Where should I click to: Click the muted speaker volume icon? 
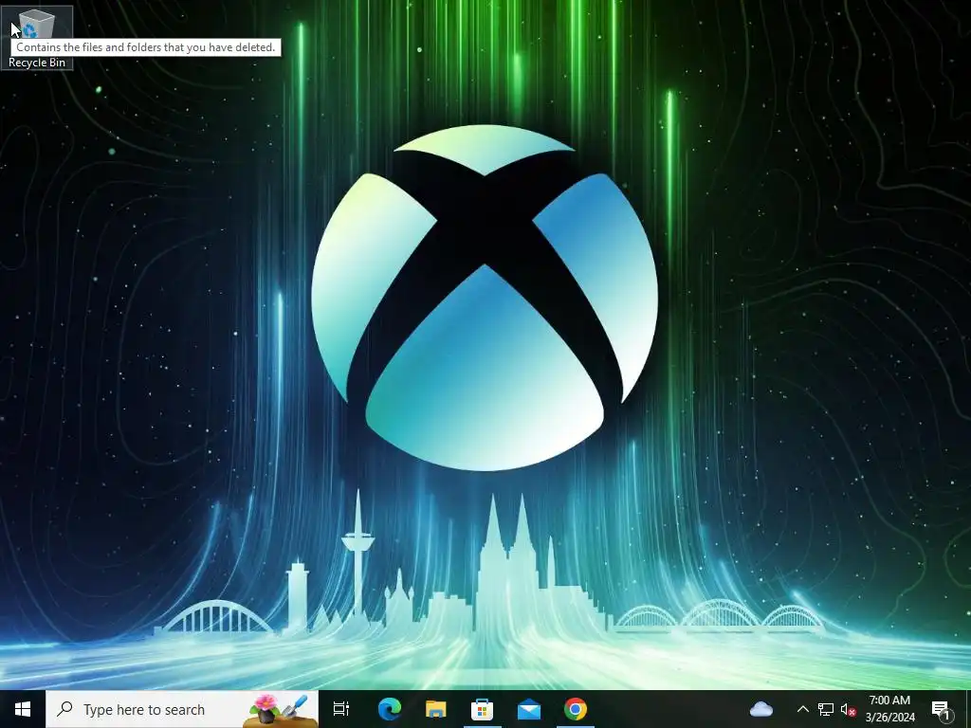click(849, 709)
